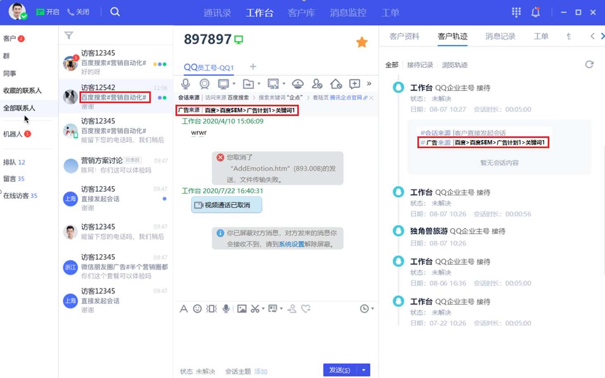Click 添加 to add a session topic
The height and width of the screenshot is (378, 605).
(260, 371)
